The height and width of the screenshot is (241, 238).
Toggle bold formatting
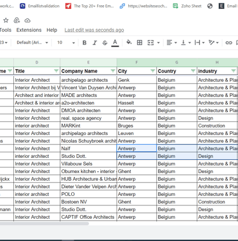tap(84, 42)
